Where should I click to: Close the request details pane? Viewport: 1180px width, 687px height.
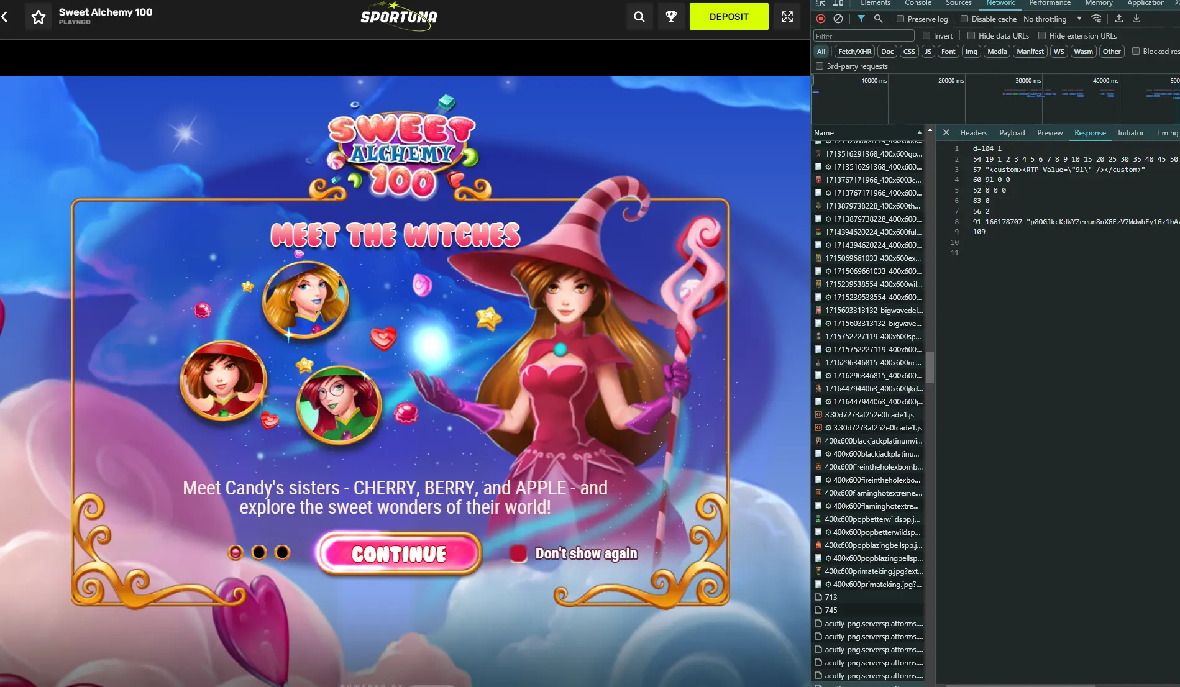(946, 132)
